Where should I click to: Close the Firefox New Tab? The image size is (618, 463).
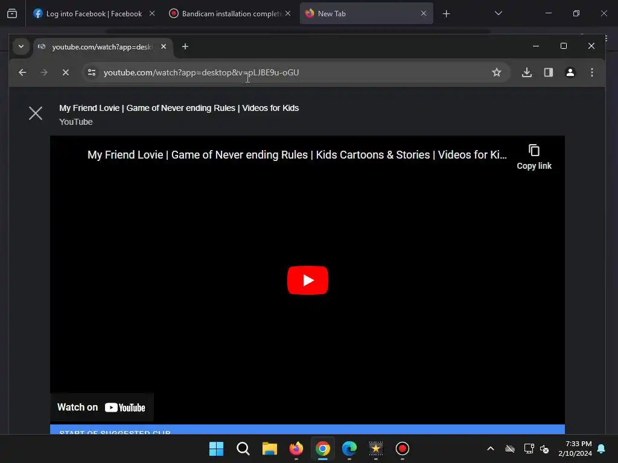[424, 13]
